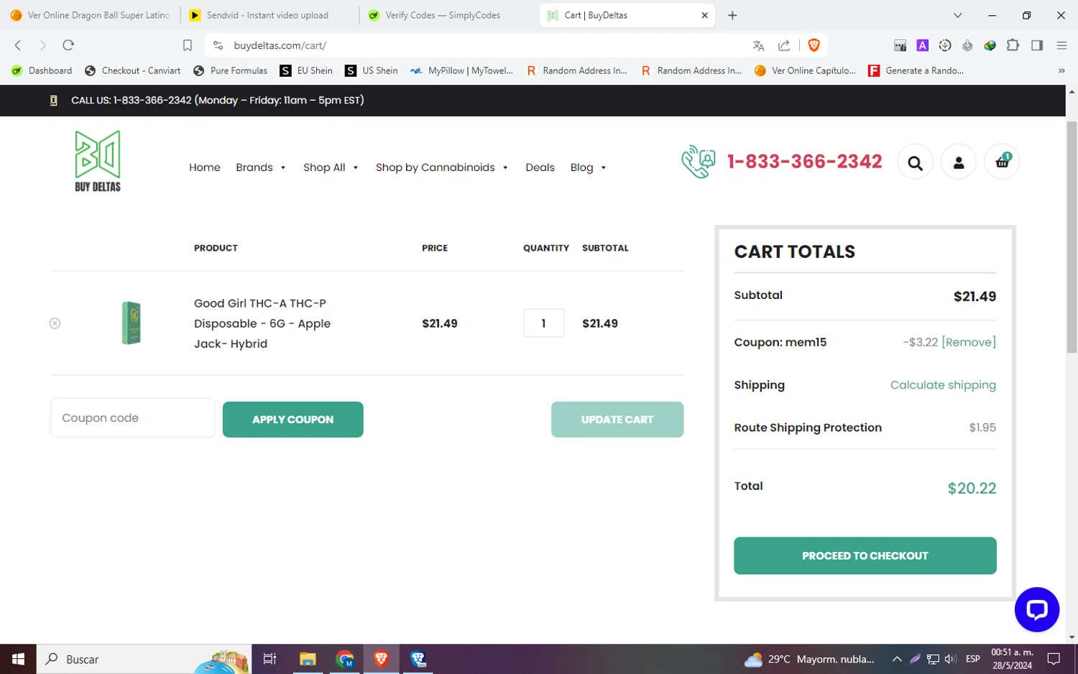Open File Explorer from taskbar
The height and width of the screenshot is (674, 1078).
(x=308, y=659)
